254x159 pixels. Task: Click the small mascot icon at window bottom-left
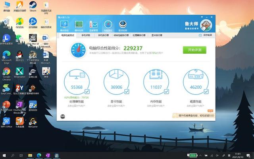point(63,116)
